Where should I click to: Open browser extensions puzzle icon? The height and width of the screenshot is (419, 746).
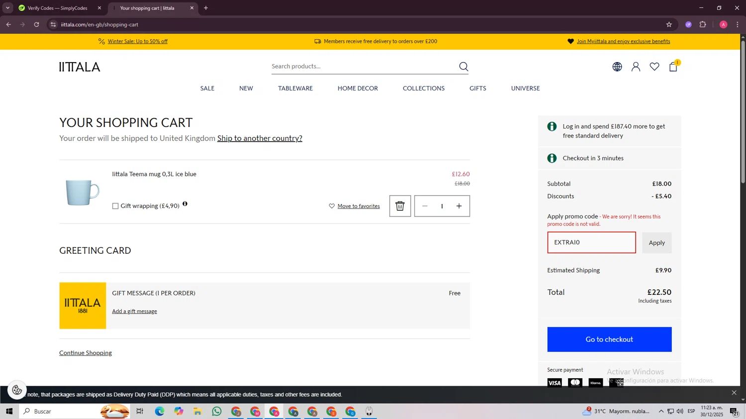[703, 24]
